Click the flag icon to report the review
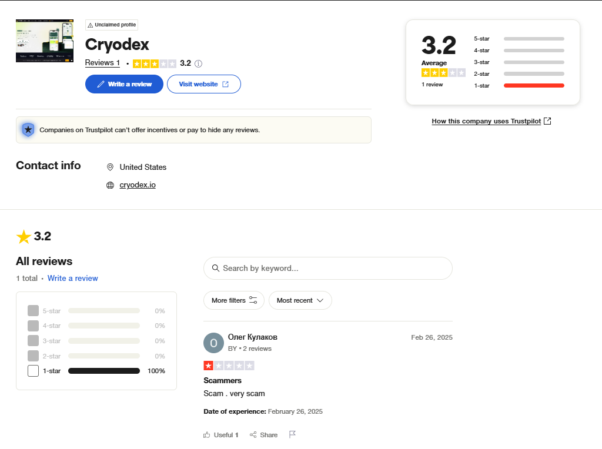 pyautogui.click(x=292, y=434)
